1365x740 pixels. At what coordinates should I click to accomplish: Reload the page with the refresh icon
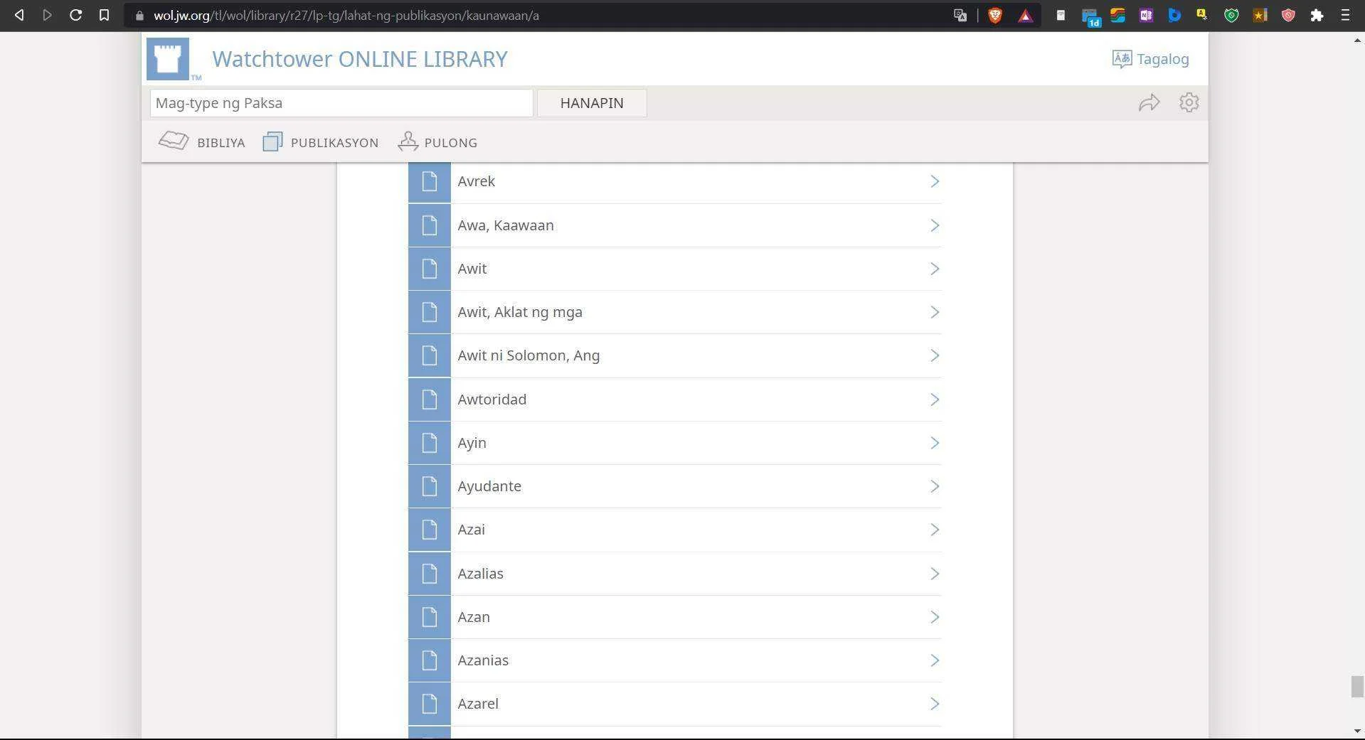click(75, 15)
